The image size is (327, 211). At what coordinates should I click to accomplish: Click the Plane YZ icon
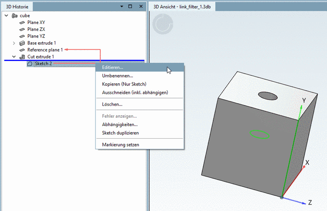(22, 36)
